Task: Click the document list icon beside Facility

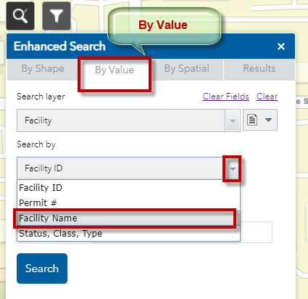Action: (252, 120)
